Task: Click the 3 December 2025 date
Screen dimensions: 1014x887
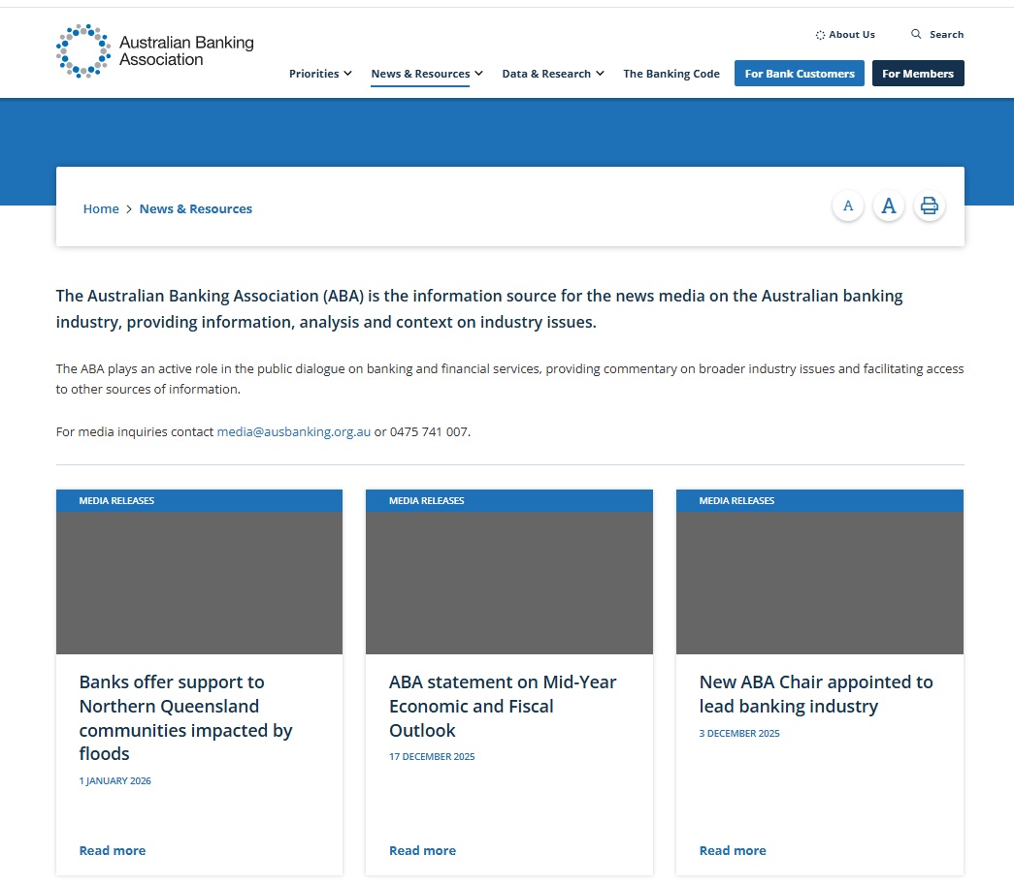Action: [x=739, y=733]
